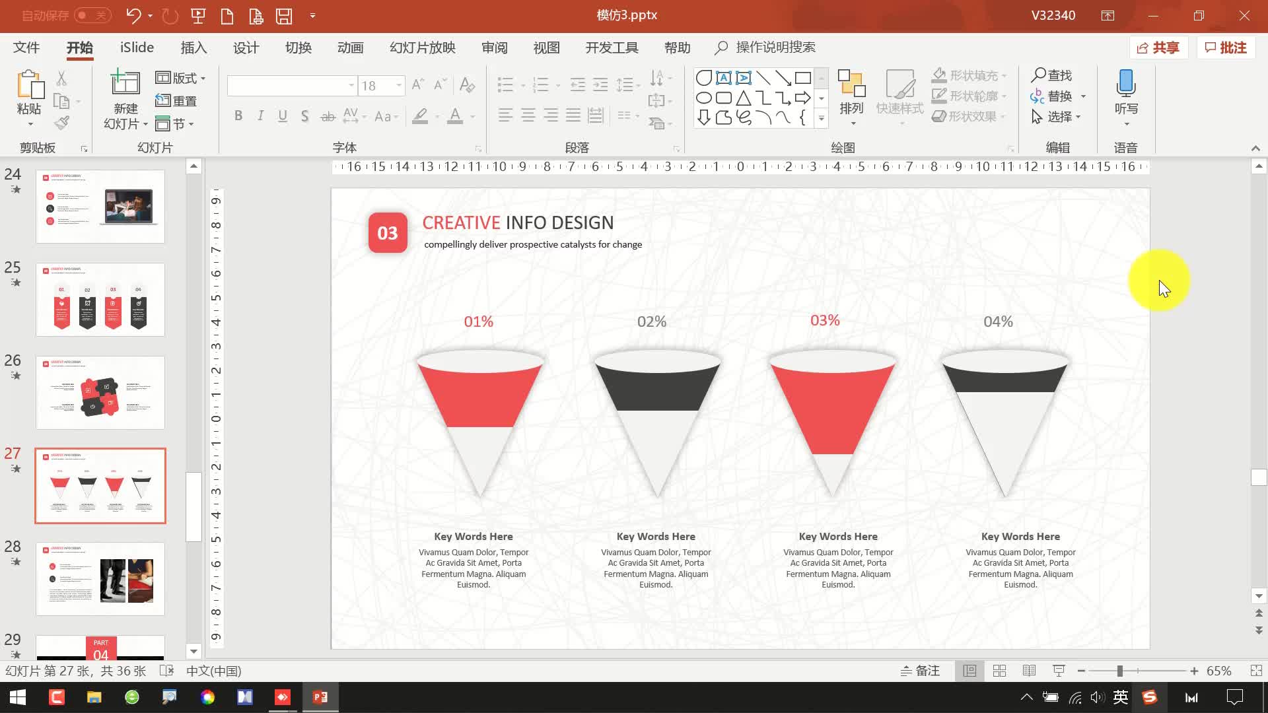Viewport: 1268px width, 713px height.
Task: Click the Slide Show view icon in status bar
Action: click(1059, 671)
